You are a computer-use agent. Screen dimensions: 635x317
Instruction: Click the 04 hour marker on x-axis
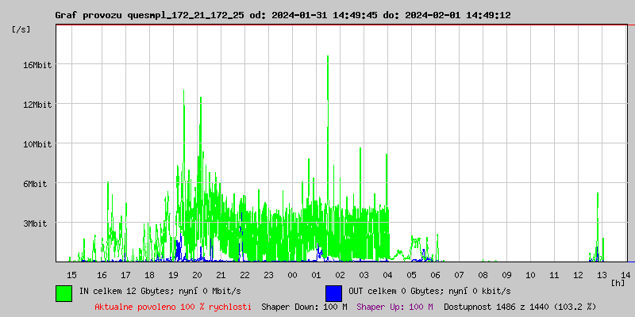pos(387,274)
